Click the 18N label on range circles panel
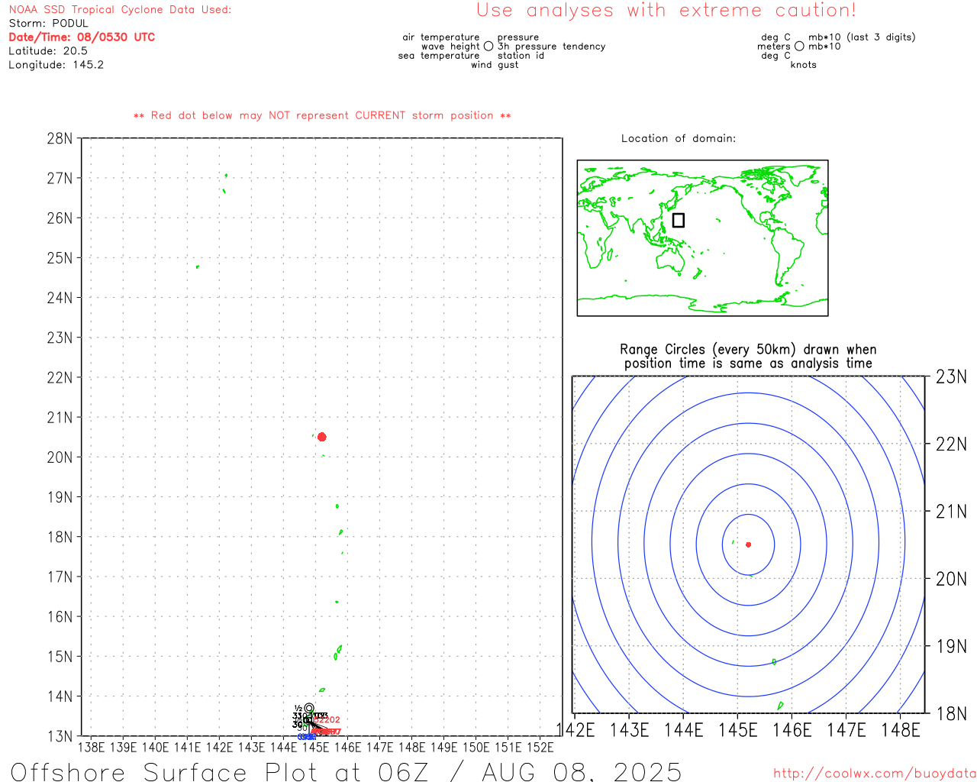 pos(951,714)
